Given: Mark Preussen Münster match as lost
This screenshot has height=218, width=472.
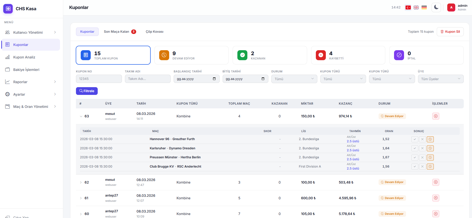Looking at the screenshot, I should coord(423,158).
